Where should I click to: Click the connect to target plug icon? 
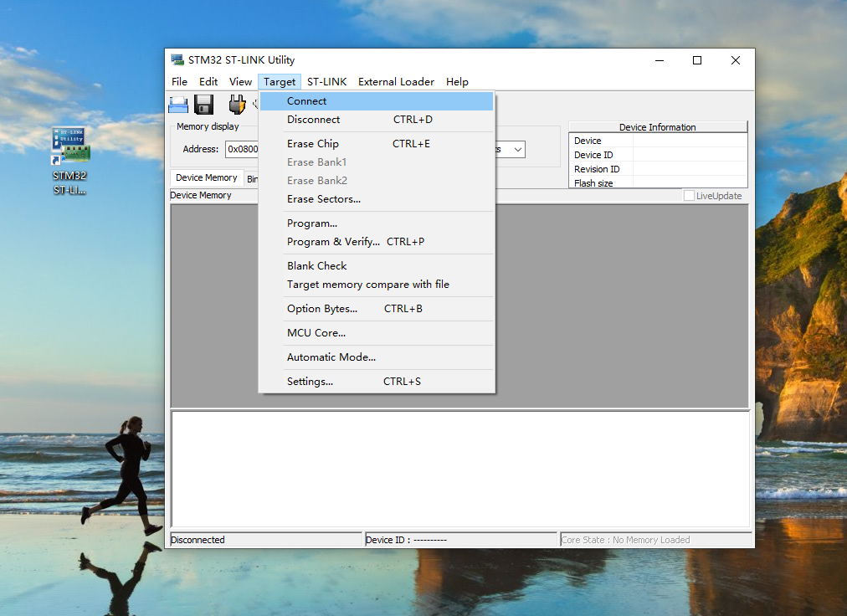click(237, 105)
